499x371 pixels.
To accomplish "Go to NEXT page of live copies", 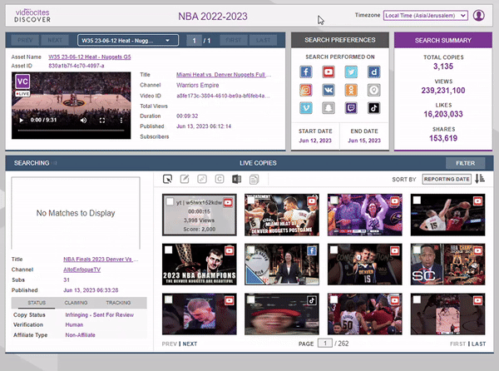I will [190, 344].
